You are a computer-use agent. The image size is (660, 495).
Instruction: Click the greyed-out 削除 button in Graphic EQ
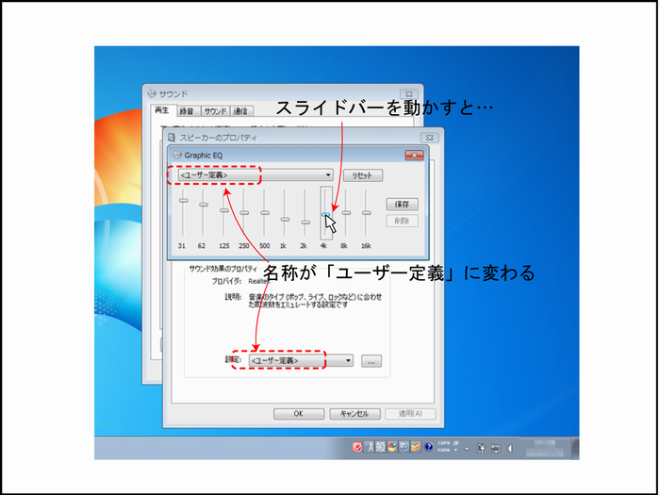402,221
